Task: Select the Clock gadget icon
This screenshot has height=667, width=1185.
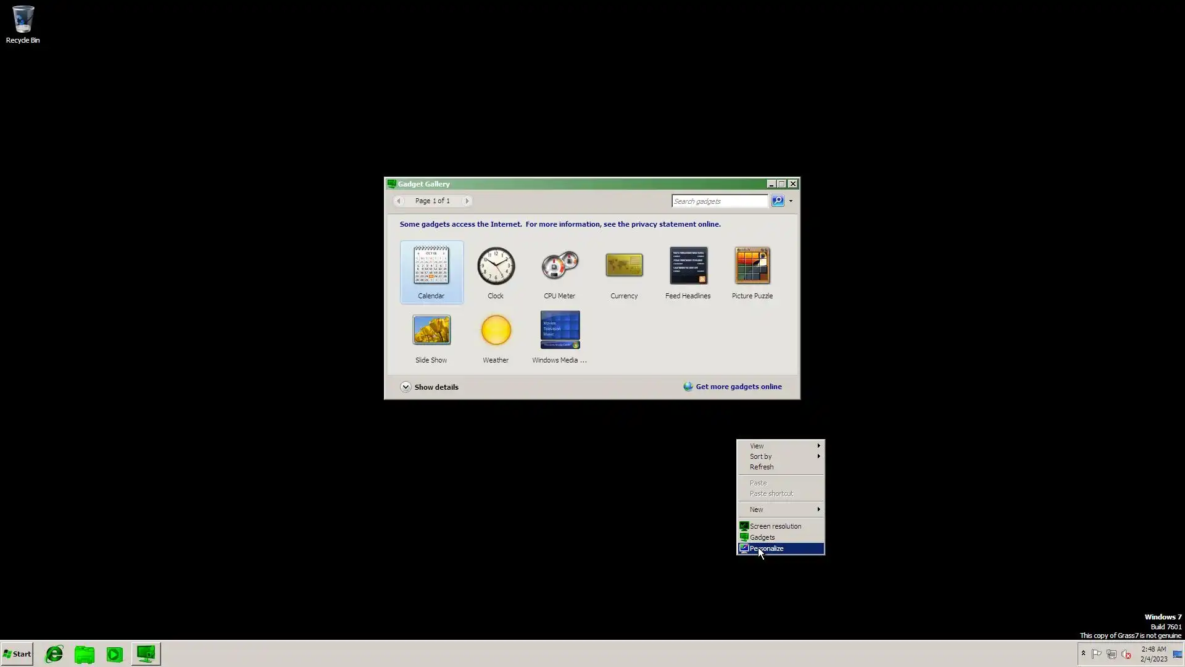Action: pos(496,267)
